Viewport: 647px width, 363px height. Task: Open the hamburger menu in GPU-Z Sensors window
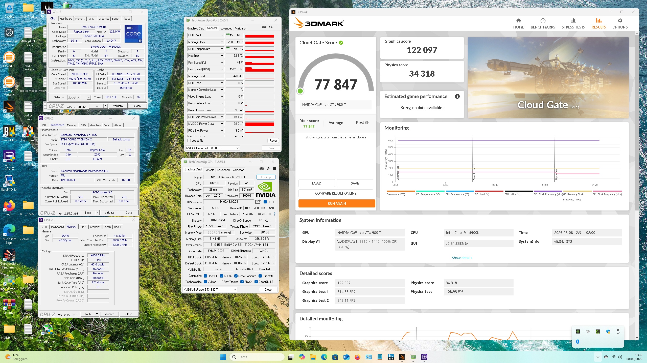[x=277, y=27]
